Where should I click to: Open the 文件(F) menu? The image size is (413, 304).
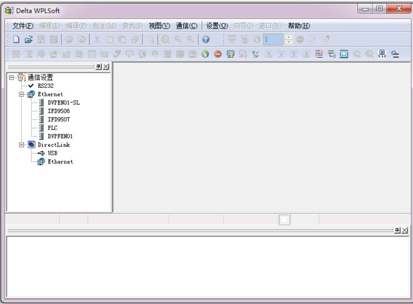22,25
